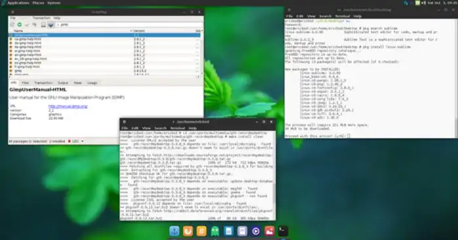Screen dimensions: 458x240
Task: Expand the dropdown arrow in OctoPkg status bar
Action: click(82, 142)
